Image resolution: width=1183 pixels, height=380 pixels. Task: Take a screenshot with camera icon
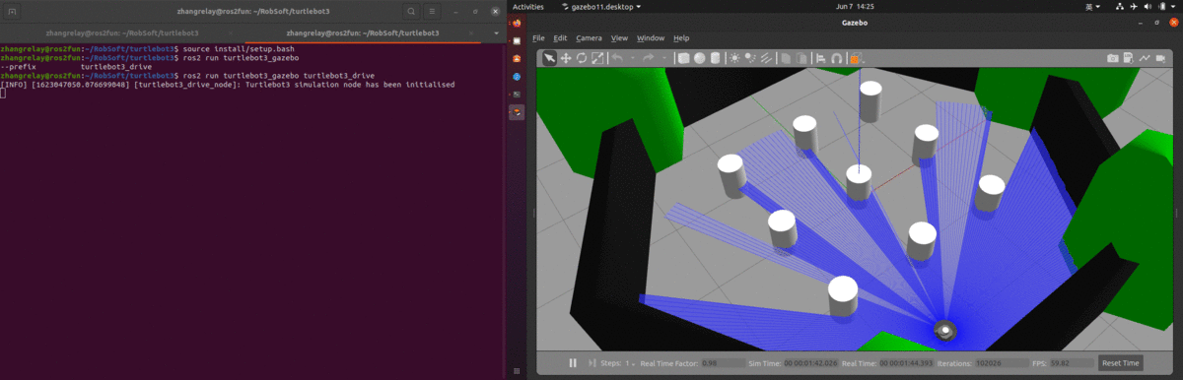pyautogui.click(x=1113, y=58)
